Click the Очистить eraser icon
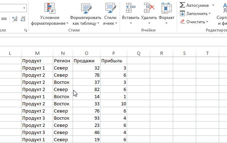The width and height of the screenshot is (227, 143). point(182,22)
